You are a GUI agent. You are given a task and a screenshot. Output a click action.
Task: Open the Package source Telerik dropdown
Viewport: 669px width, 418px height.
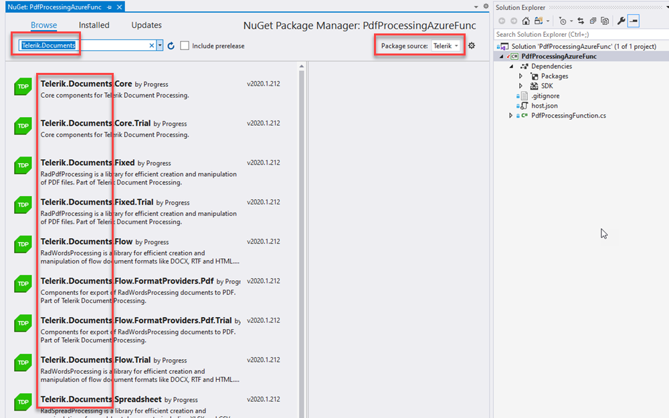click(x=446, y=45)
